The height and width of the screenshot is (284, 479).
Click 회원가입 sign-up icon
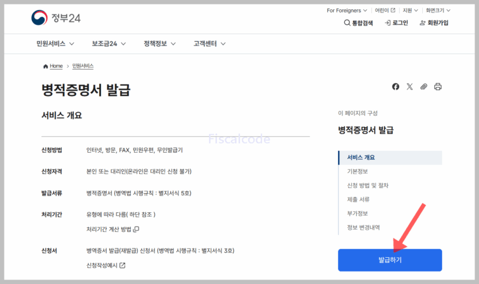(x=423, y=23)
